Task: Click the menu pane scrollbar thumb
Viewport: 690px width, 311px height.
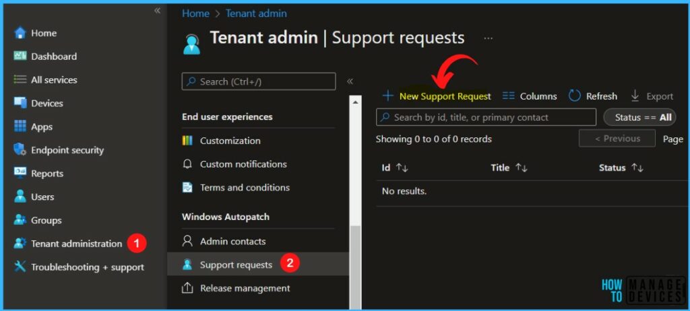Action: coord(355,267)
